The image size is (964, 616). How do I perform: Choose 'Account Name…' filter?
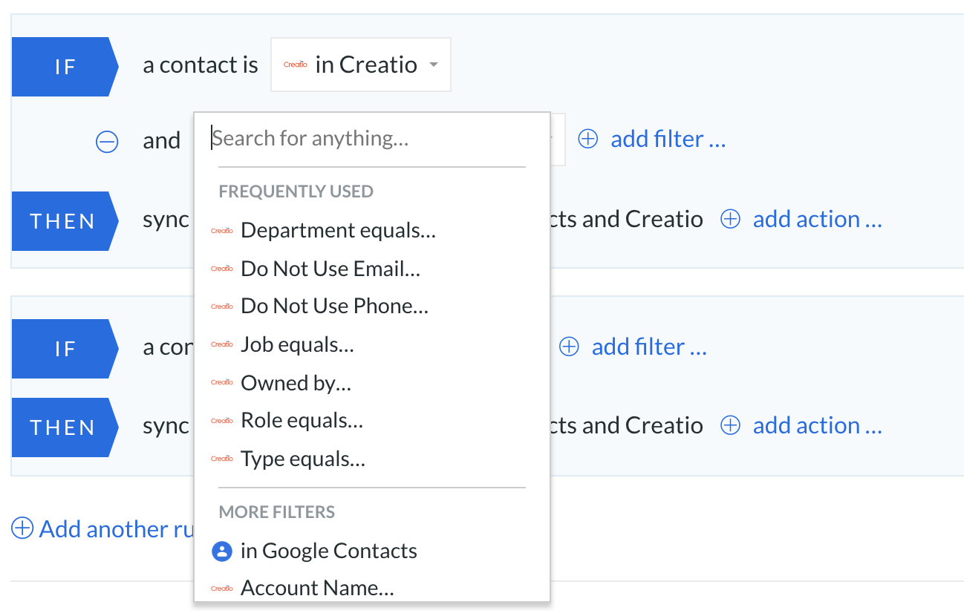(317, 588)
